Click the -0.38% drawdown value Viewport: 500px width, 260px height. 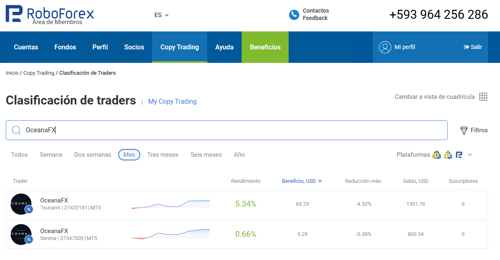[x=363, y=234]
